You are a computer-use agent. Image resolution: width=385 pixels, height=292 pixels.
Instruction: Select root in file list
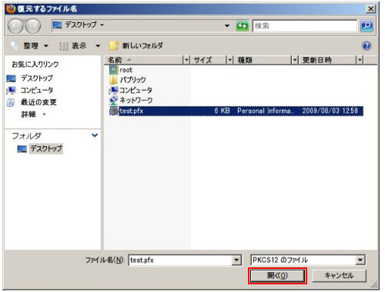(126, 70)
